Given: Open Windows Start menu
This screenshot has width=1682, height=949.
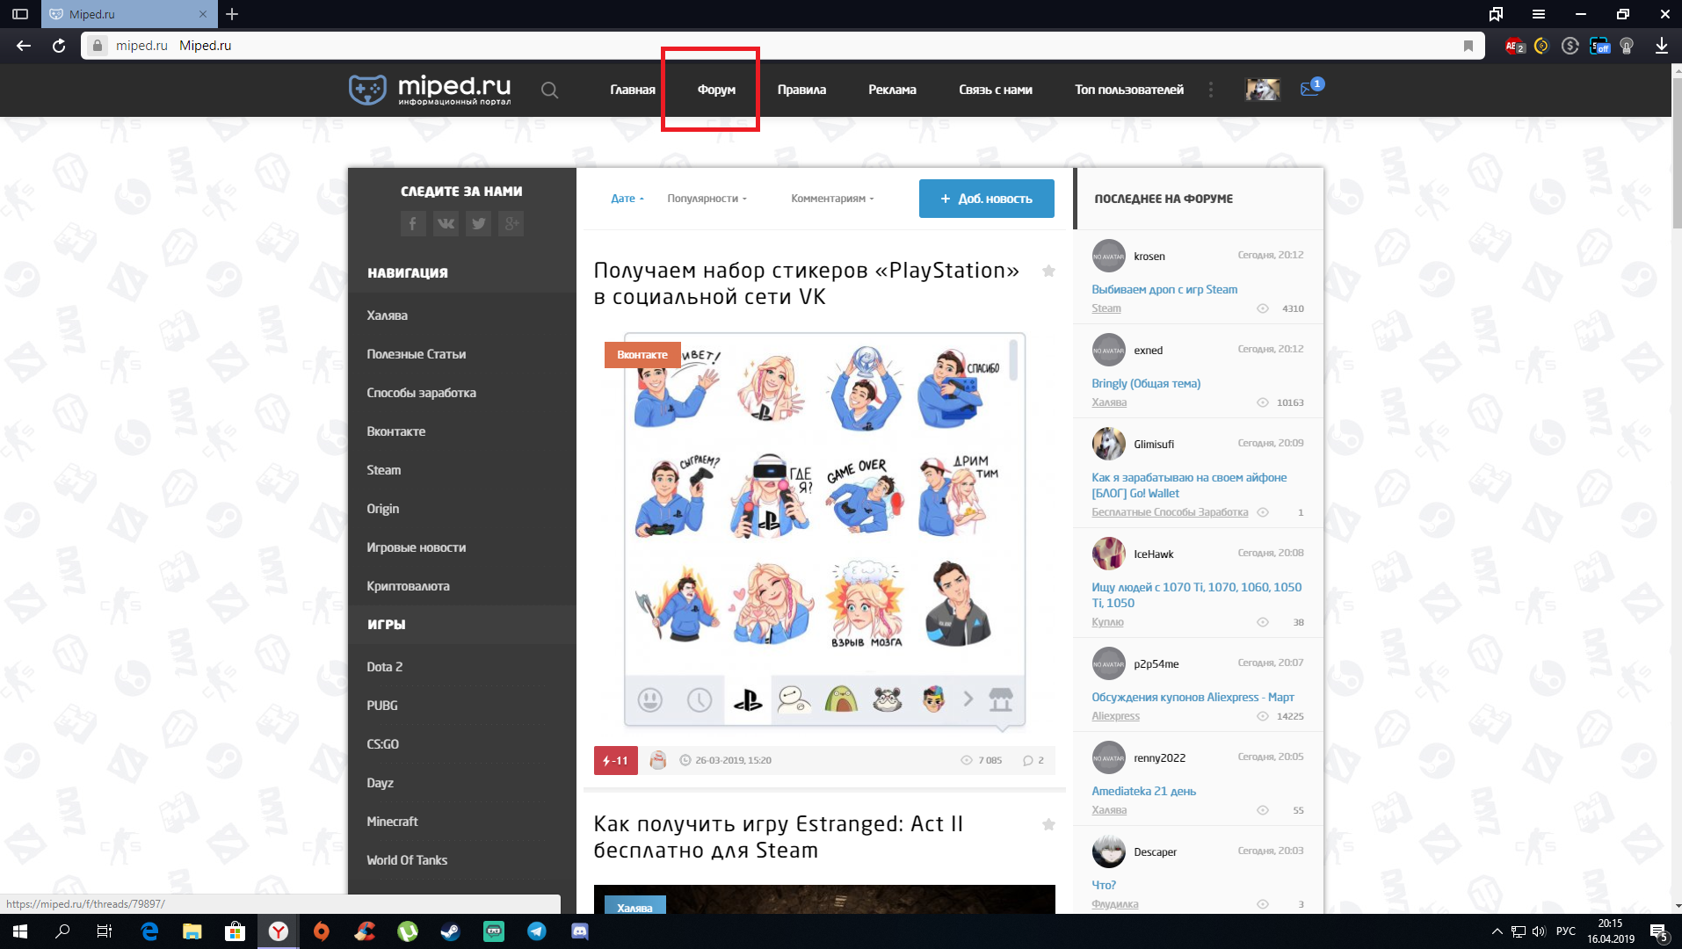Looking at the screenshot, I should coord(19,931).
